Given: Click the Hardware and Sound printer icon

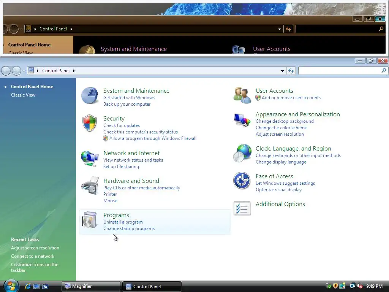Looking at the screenshot, I should coord(90,186).
